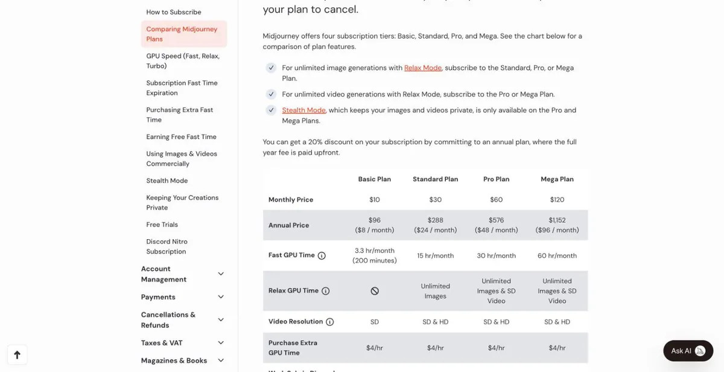Go to GPU Speed (Fast, Relax, Turbo)
This screenshot has width=724, height=372.
(x=183, y=61)
